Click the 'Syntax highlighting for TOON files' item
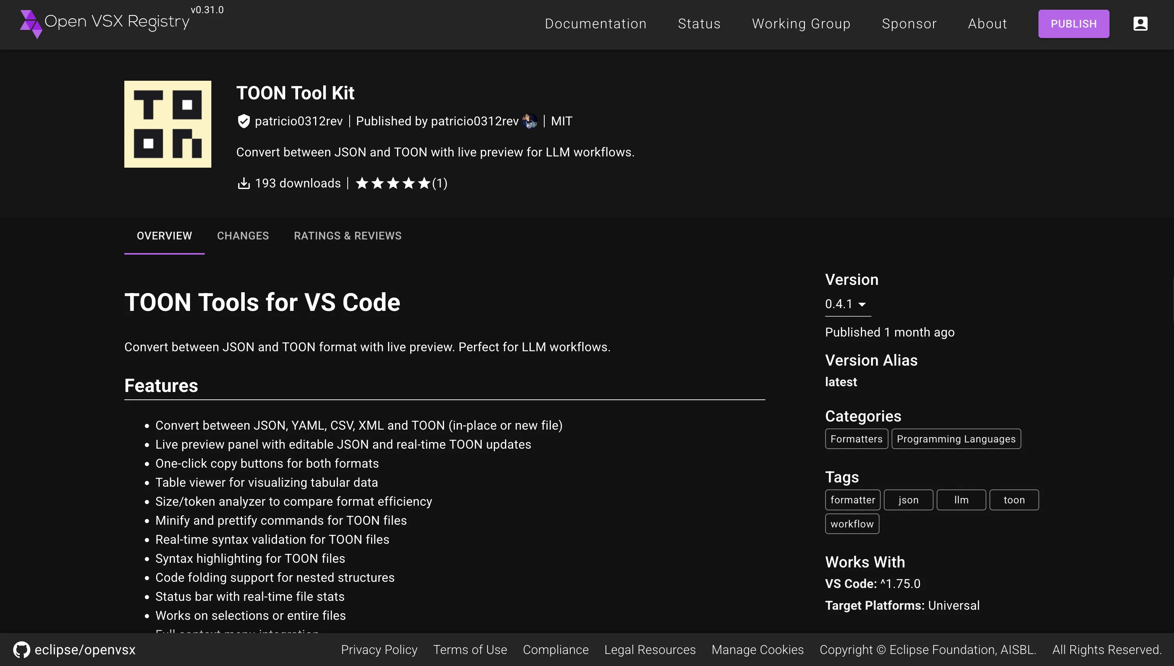 [x=250, y=559]
